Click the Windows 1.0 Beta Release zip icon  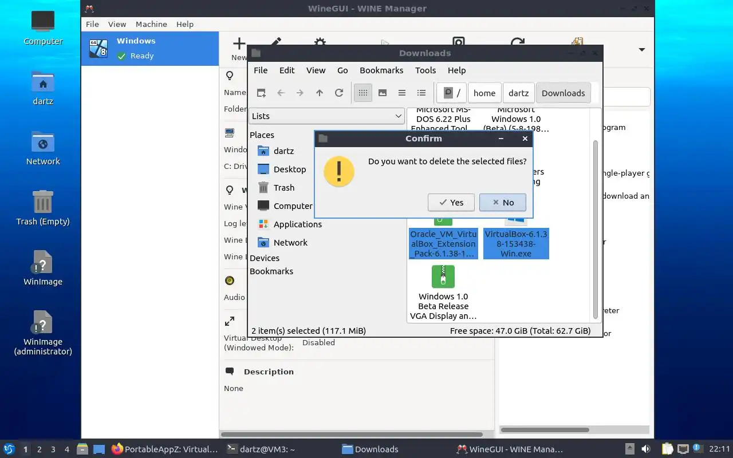443,277
